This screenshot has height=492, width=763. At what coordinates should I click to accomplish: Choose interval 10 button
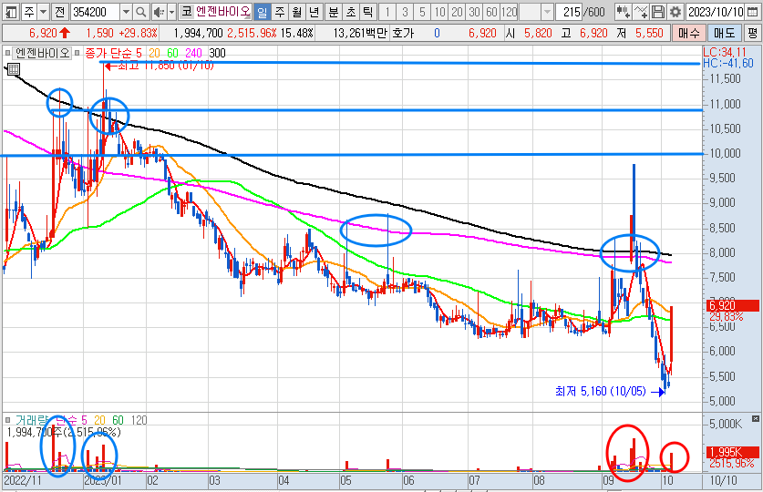[x=440, y=12]
